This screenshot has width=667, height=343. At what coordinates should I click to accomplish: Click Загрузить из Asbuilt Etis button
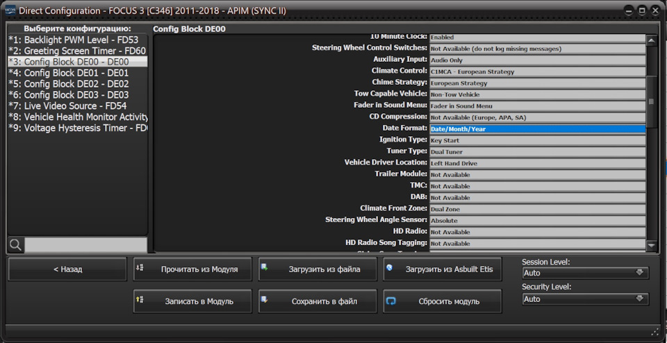(x=443, y=269)
